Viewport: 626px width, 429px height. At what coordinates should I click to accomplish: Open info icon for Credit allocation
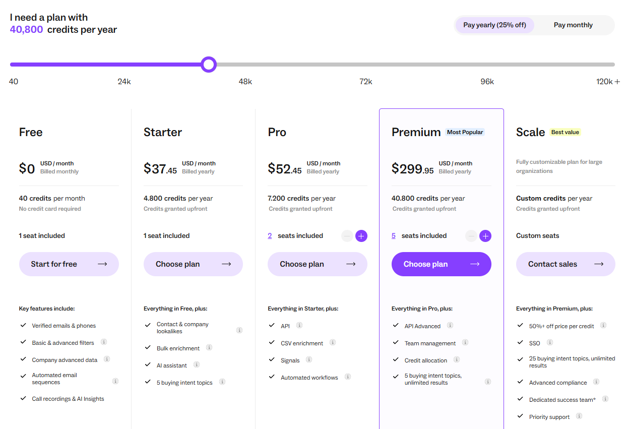[x=457, y=359]
